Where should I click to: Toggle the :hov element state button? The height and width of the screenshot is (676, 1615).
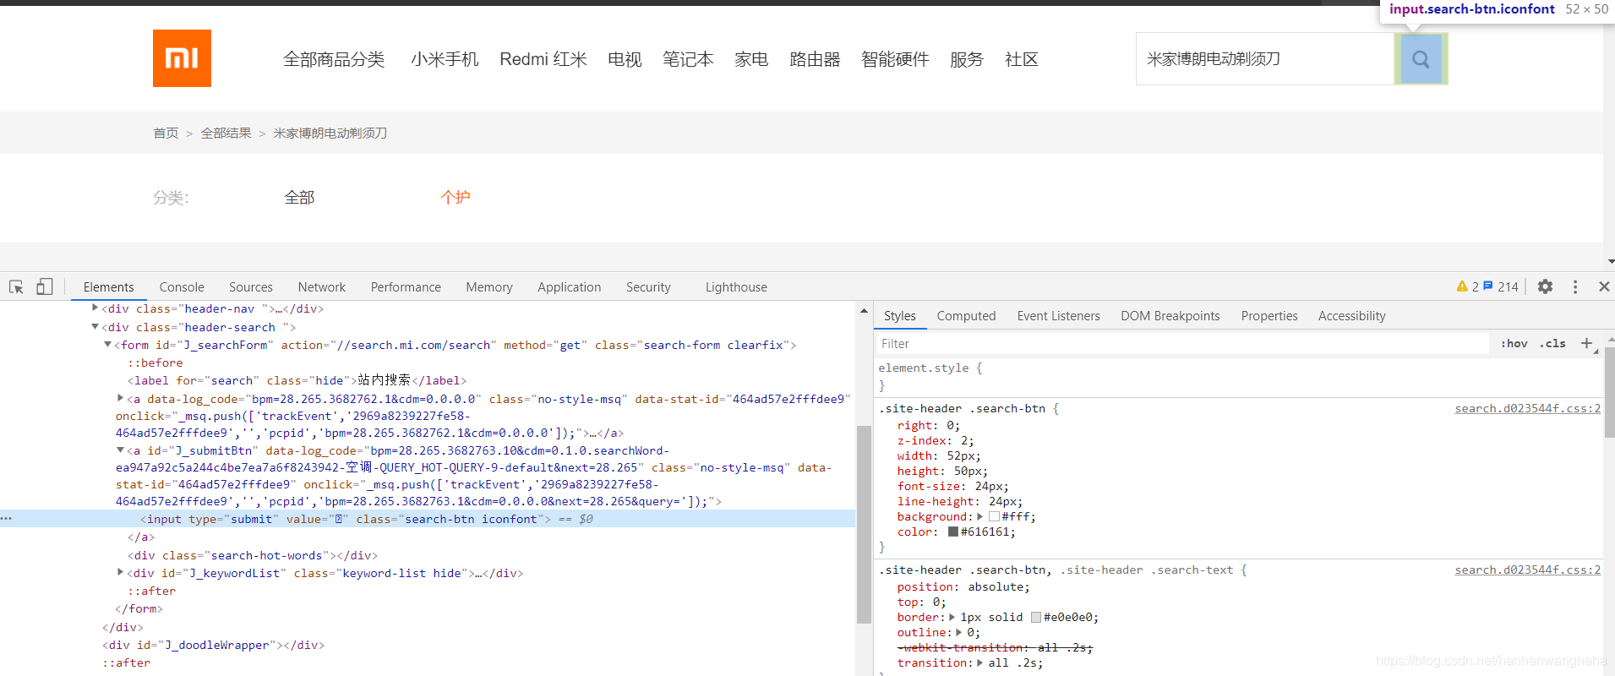1514,343
